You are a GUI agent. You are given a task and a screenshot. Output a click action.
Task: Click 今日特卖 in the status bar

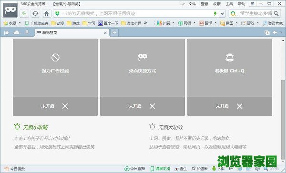(x=15, y=169)
